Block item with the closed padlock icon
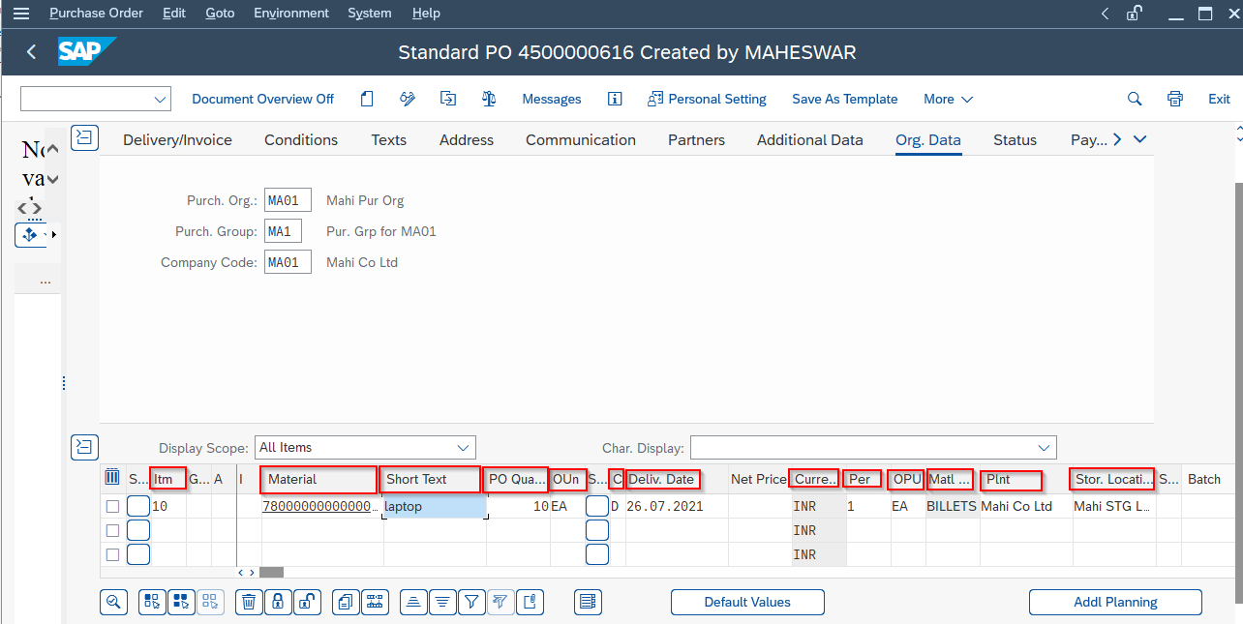The height and width of the screenshot is (624, 1243). [x=278, y=602]
